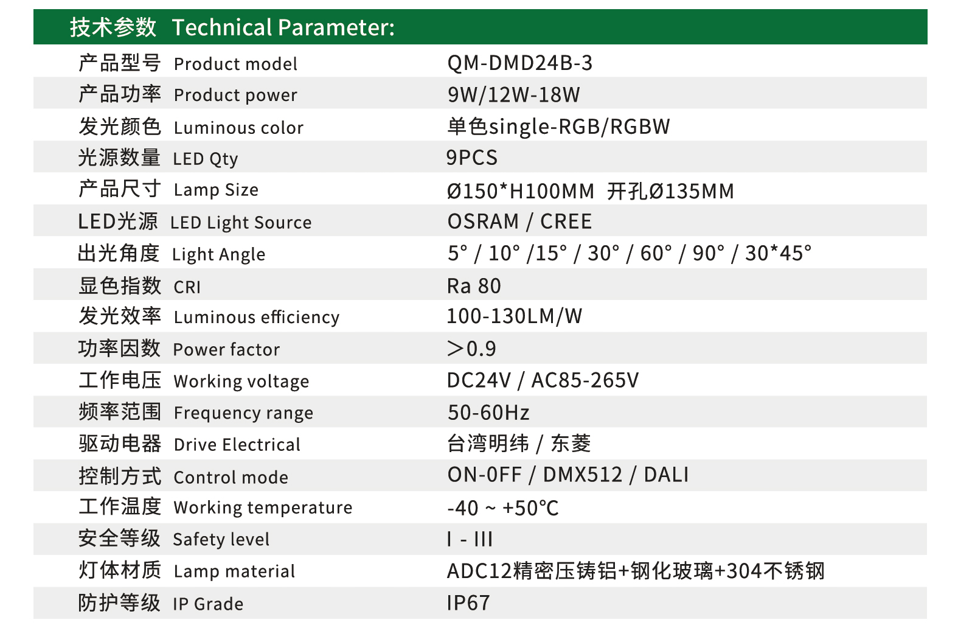Viewport: 958px width, 631px height.
Task: Click the Lamp Size dimension value
Action: (x=590, y=191)
